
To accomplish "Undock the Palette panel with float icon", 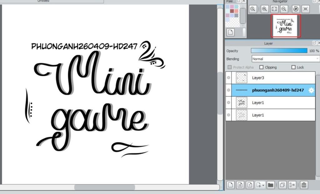I will [238, 1].
